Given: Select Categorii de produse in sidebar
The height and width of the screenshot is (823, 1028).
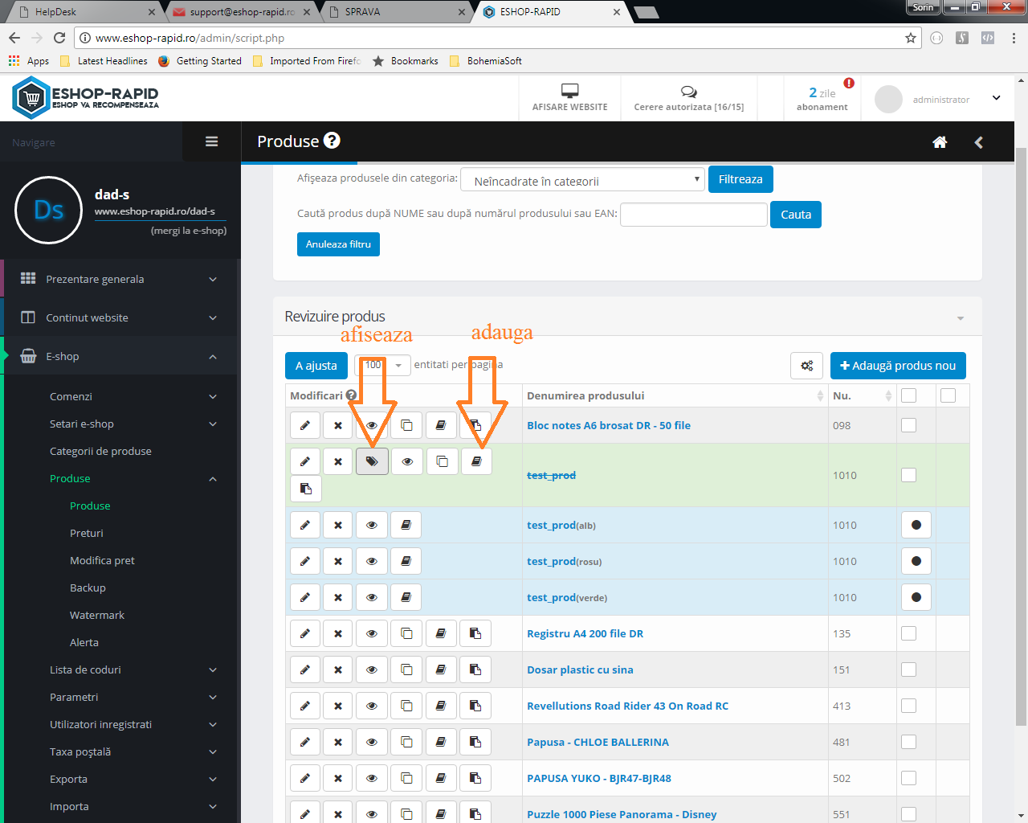Looking at the screenshot, I should coord(100,451).
